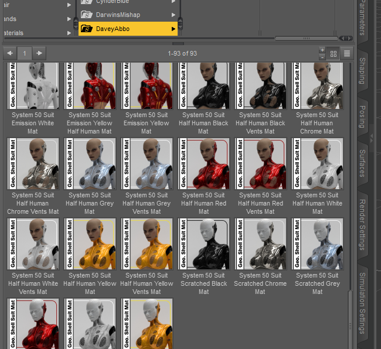Toggle the right pane collapse arrow
Image resolution: width=381 pixels, height=349 pixels.
click(x=371, y=139)
